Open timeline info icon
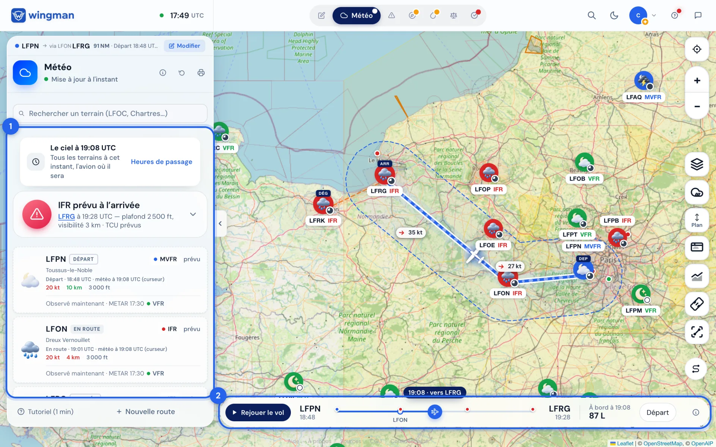This screenshot has width=716, height=447. pyautogui.click(x=695, y=412)
